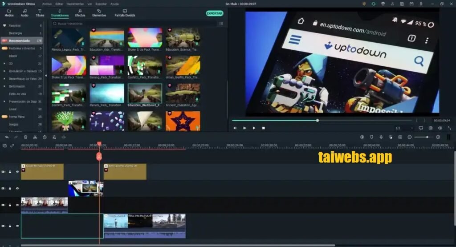Save project with the title bar save icon
The width and height of the screenshot is (456, 247).
coord(402,4)
